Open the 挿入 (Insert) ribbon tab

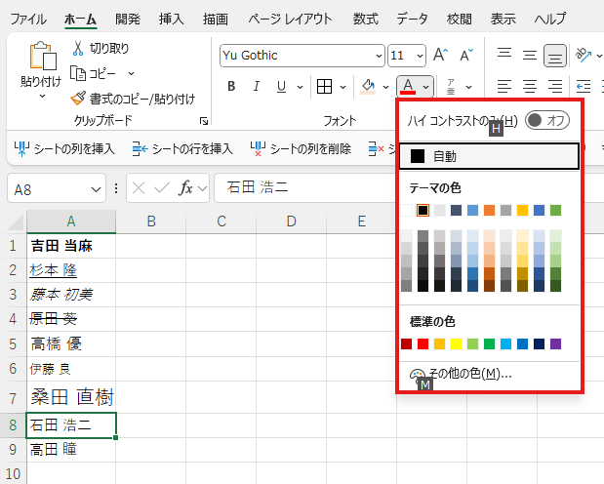[171, 19]
